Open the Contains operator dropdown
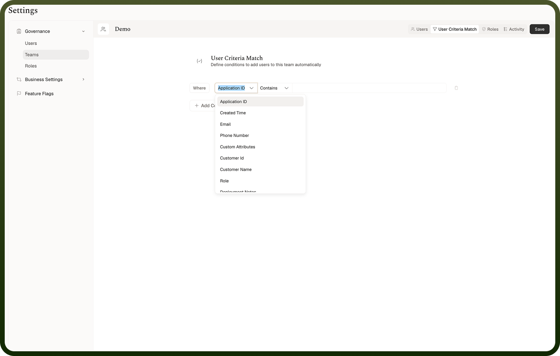560x356 pixels. [x=274, y=88]
